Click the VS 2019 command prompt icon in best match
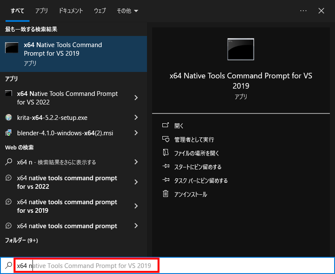This screenshot has width=335, height=274. (12, 48)
